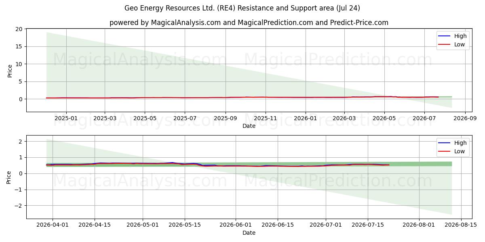Select the 'powered by MagicalAnalysis.com' subtitle
This screenshot has width=485, height=242.
coord(249,23)
